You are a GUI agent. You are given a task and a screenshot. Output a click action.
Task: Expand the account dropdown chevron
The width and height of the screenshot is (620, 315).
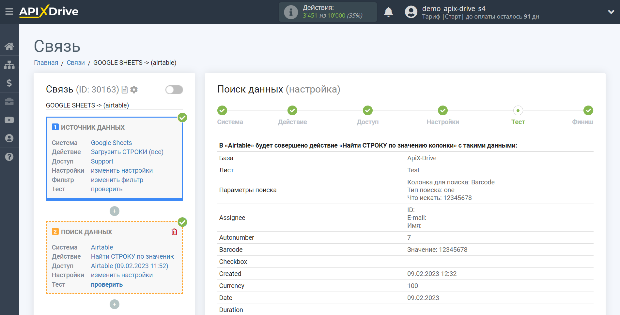[x=611, y=12]
